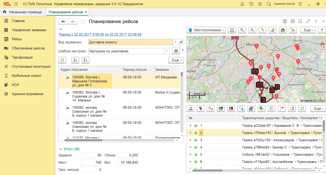This screenshot has width=326, height=175.
Task: Select the ruler measurement tool on map
Action: [262, 30]
